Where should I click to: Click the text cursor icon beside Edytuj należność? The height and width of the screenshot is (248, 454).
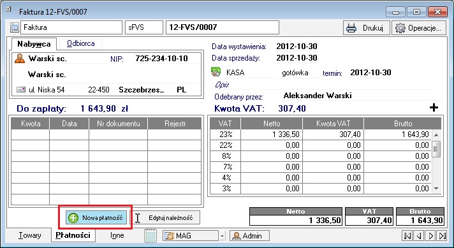click(138, 218)
